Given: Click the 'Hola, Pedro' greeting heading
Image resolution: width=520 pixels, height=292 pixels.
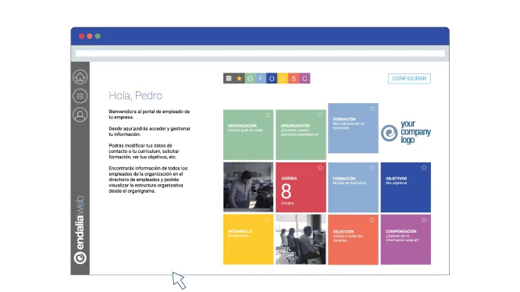Looking at the screenshot, I should pos(135,95).
